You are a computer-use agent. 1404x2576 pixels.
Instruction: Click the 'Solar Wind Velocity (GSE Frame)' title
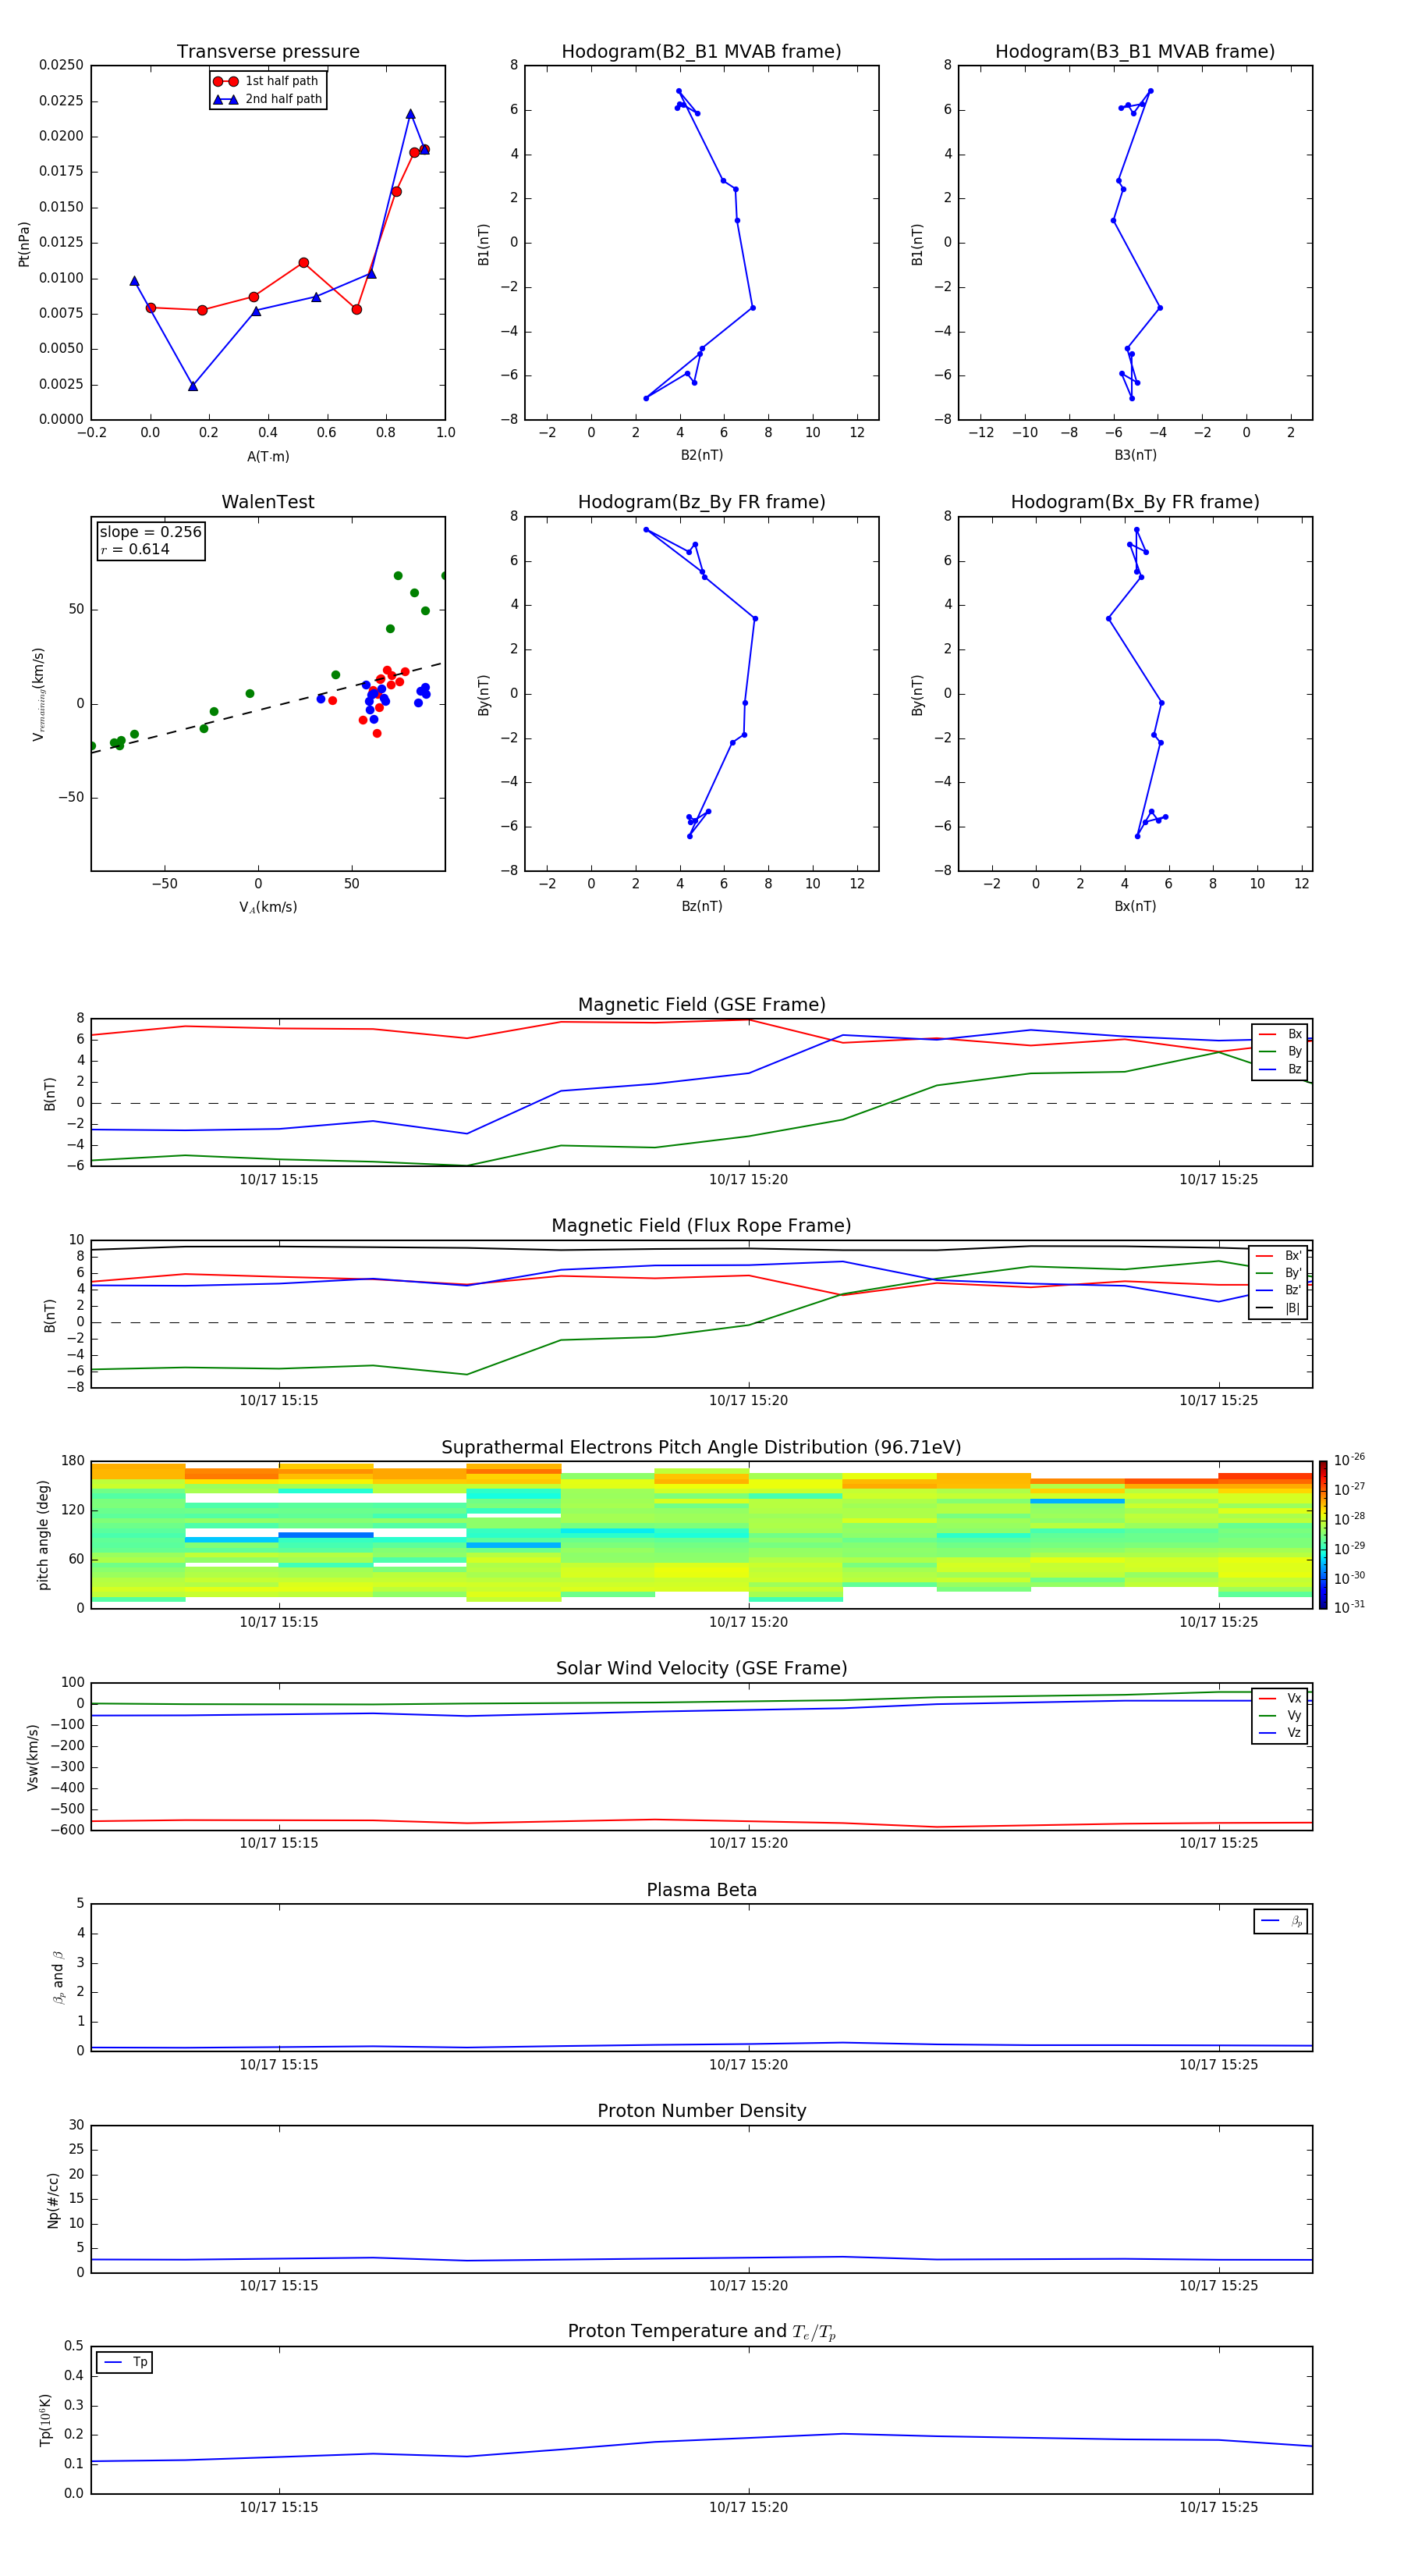pos(701,1669)
